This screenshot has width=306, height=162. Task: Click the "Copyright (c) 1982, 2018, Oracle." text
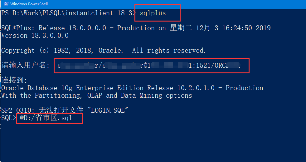[62, 51]
